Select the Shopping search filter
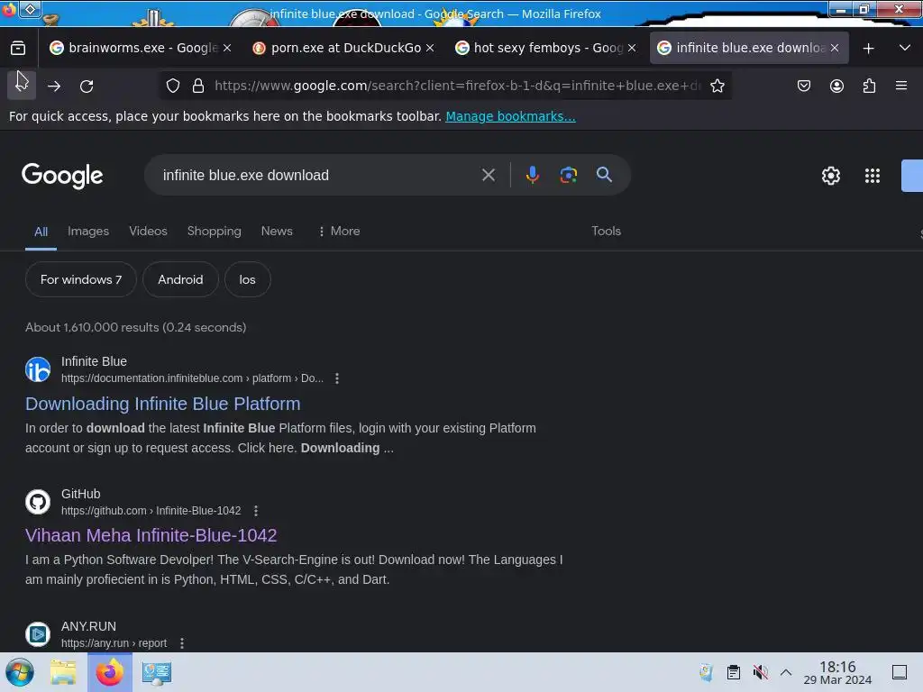Image resolution: width=923 pixels, height=692 pixels. [215, 232]
